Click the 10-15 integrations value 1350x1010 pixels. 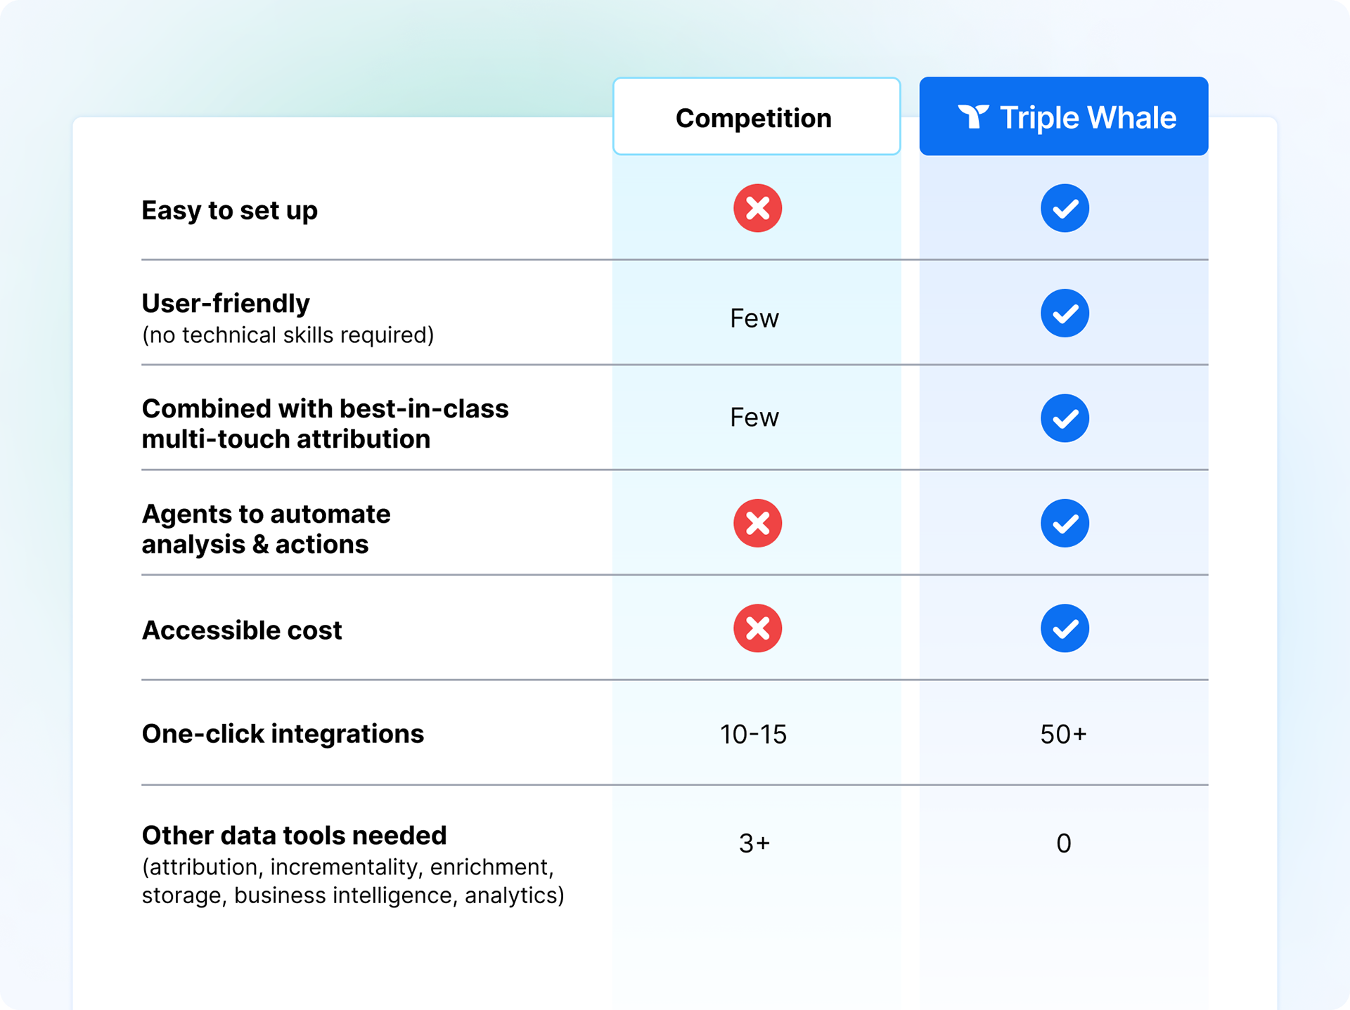point(753,734)
